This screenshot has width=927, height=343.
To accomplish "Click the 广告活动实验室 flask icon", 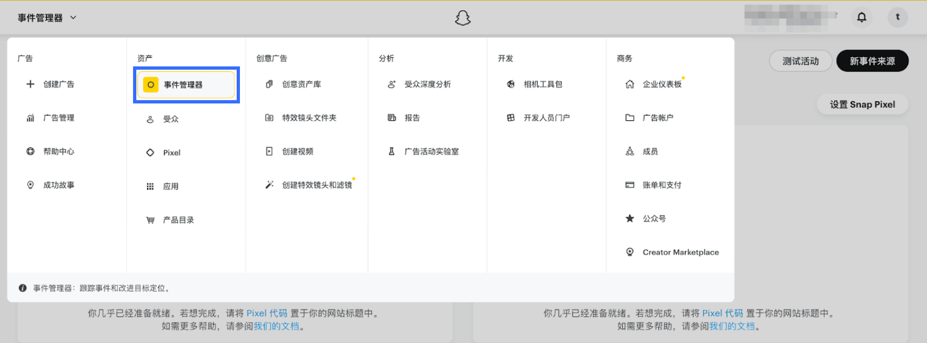I will (392, 151).
